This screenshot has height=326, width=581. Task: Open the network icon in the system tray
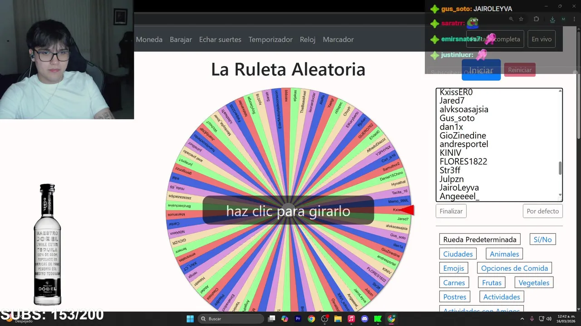tap(542, 319)
